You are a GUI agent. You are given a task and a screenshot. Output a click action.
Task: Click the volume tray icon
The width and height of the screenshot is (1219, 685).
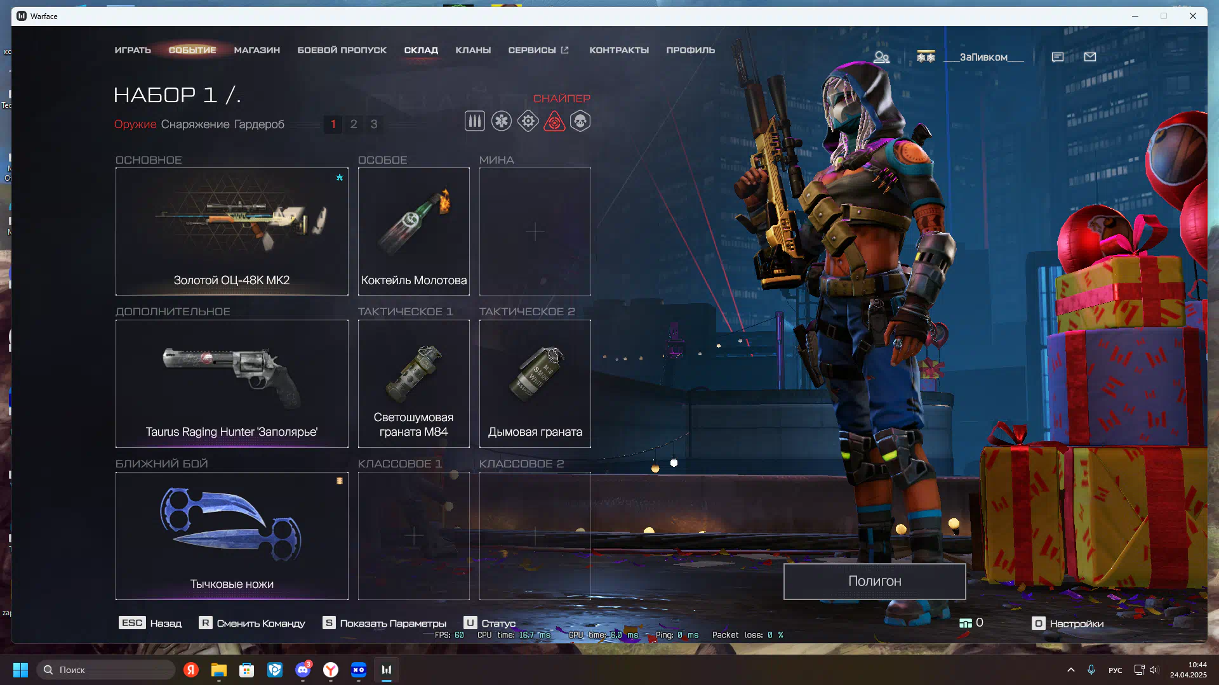point(1154,670)
